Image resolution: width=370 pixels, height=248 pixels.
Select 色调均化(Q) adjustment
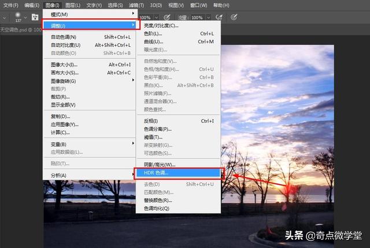179,208
